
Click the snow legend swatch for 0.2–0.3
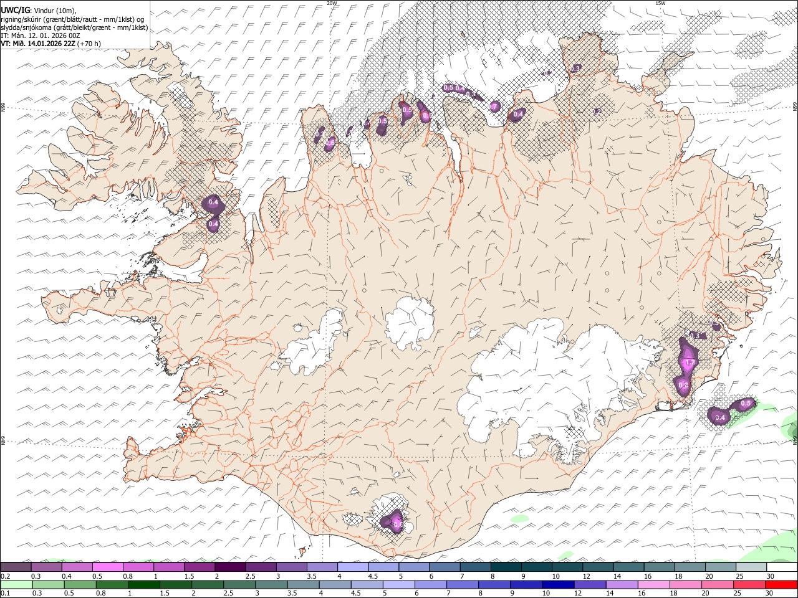[16, 567]
